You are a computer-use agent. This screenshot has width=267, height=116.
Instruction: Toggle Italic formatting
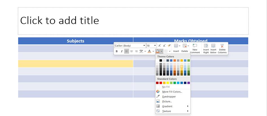[x=122, y=51]
